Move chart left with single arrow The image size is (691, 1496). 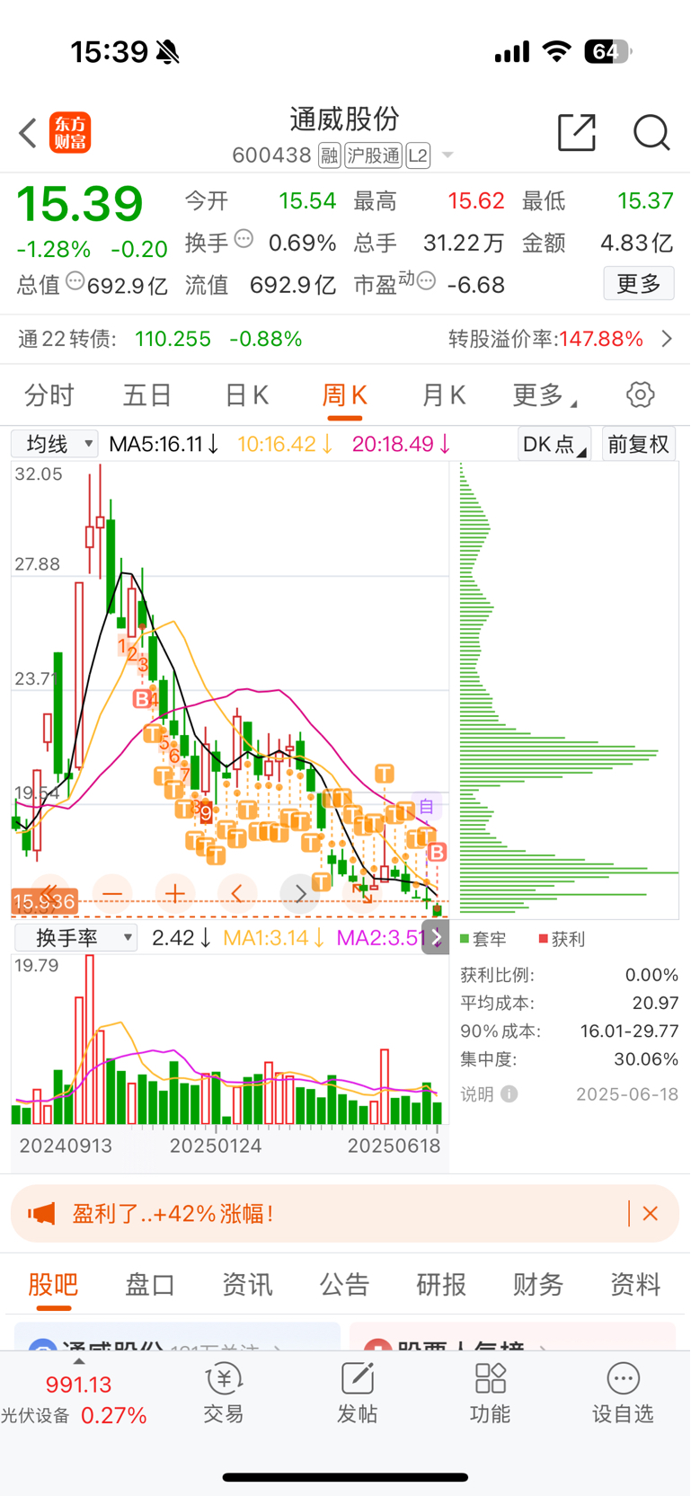click(x=238, y=893)
